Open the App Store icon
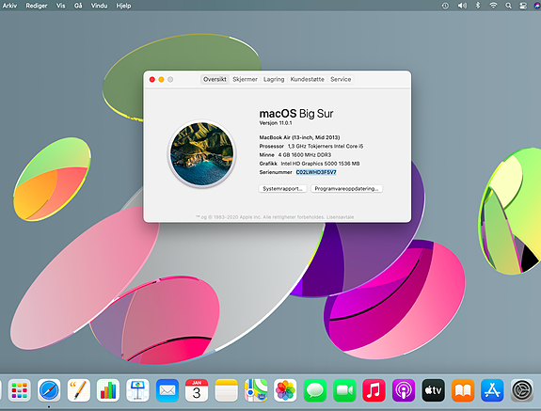This screenshot has width=541, height=411. click(x=492, y=390)
